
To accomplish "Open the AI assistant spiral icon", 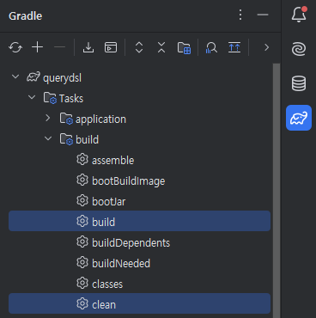I will [x=299, y=49].
